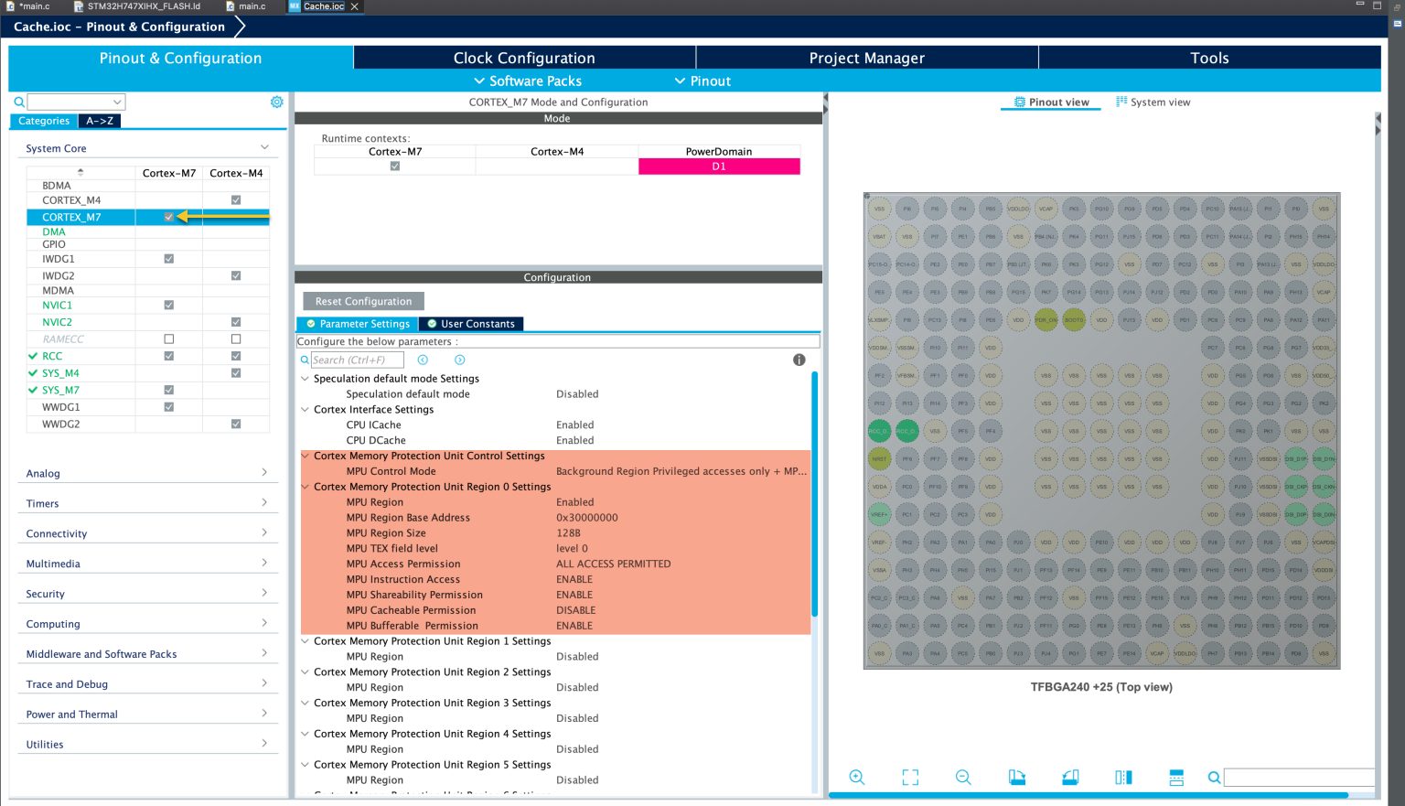
Task: Rotate the chip view clockwise
Action: click(1017, 777)
